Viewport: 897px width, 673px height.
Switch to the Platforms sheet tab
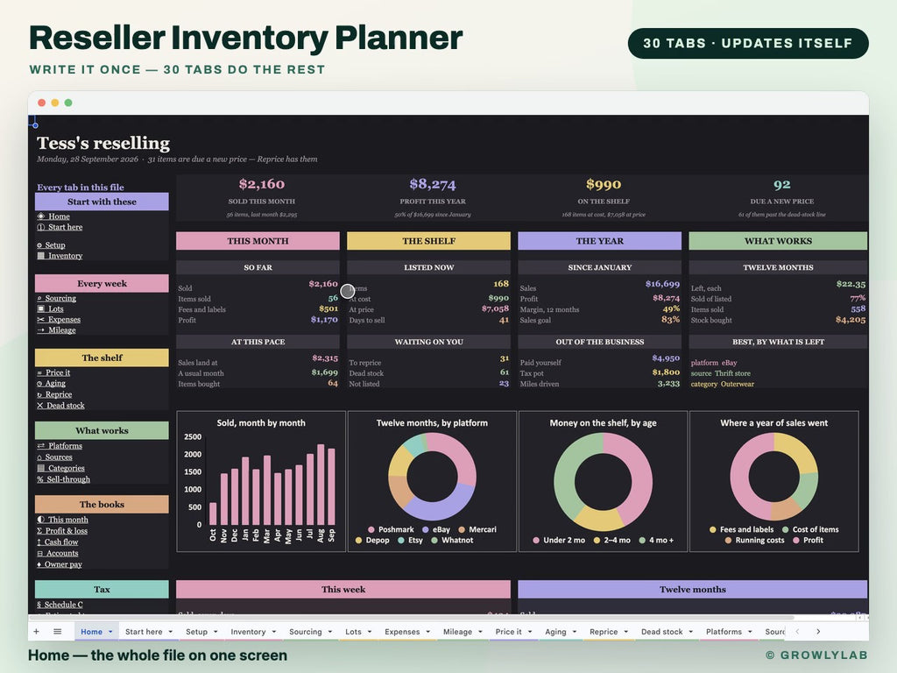[x=724, y=632]
